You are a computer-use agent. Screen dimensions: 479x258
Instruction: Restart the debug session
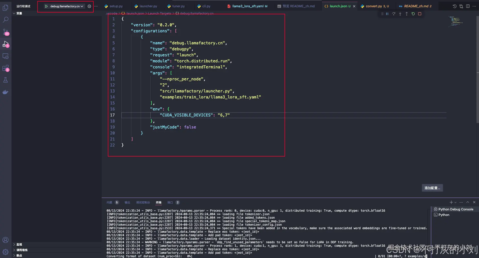[413, 14]
